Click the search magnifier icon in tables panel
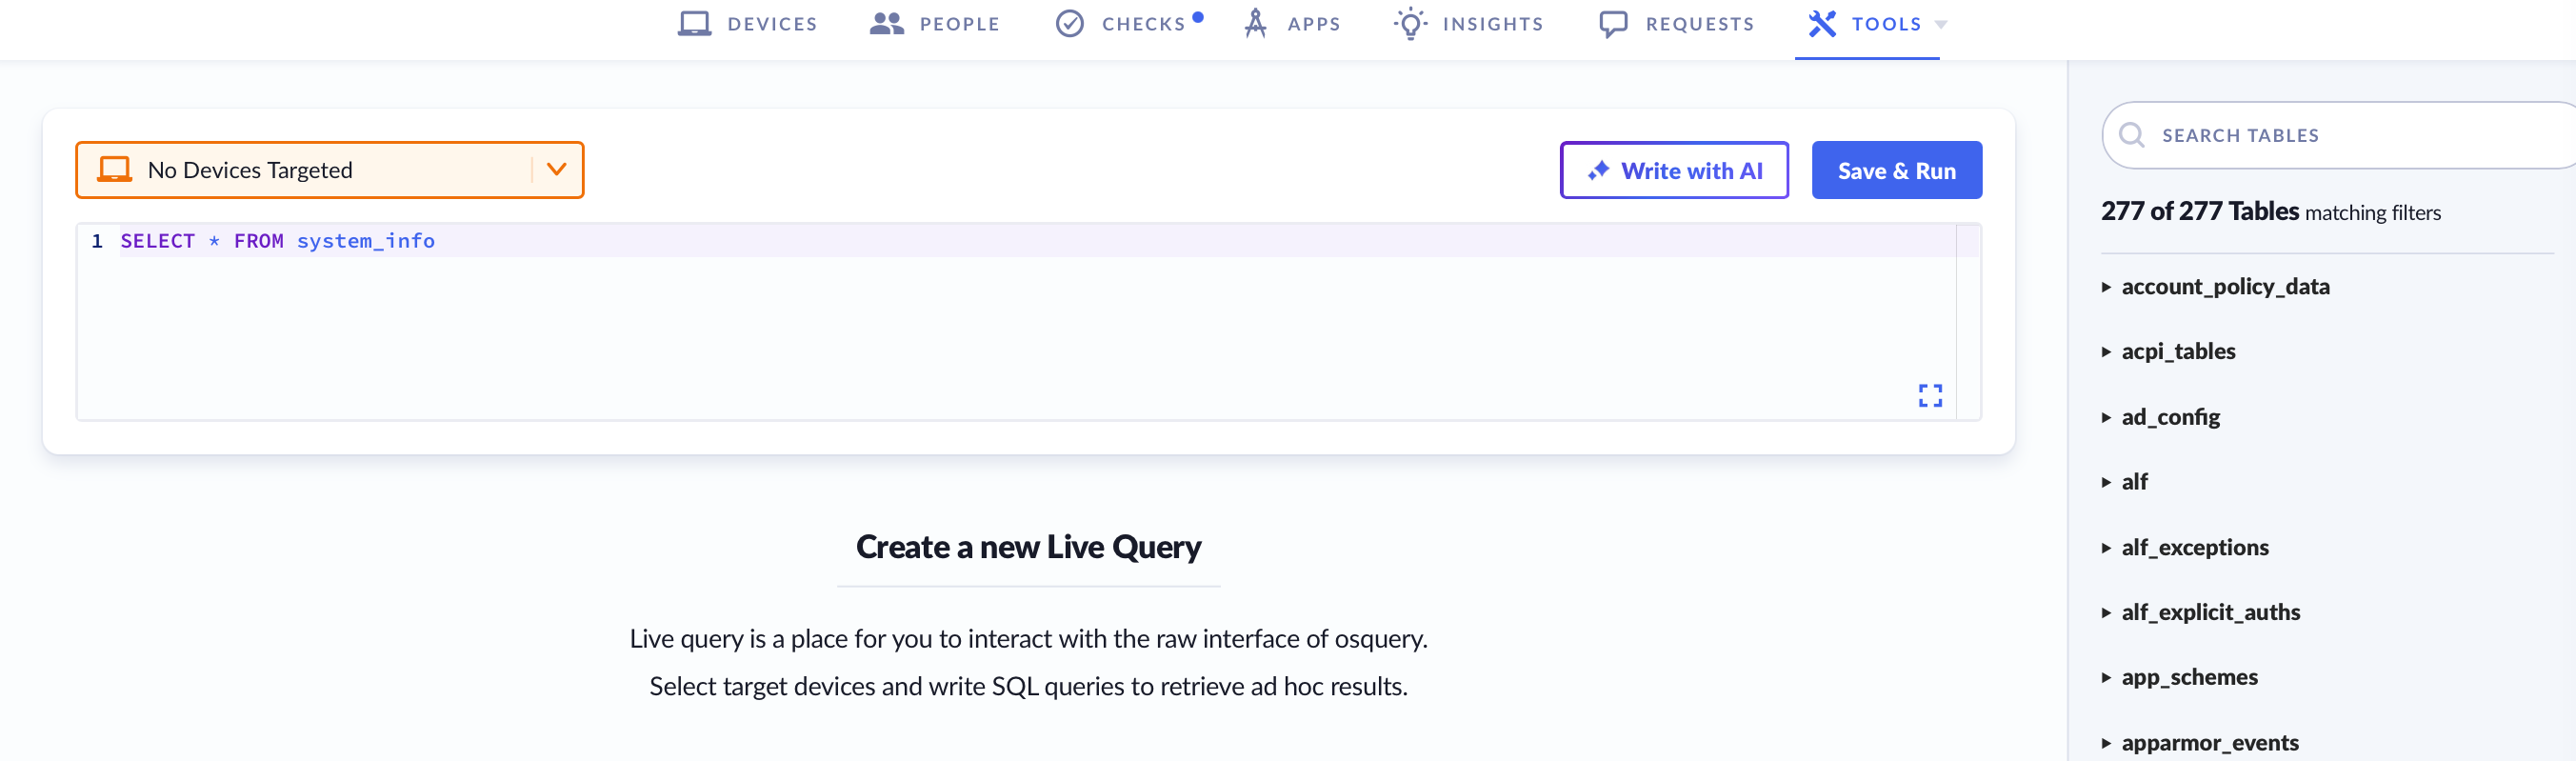This screenshot has width=2576, height=761. click(x=2131, y=135)
